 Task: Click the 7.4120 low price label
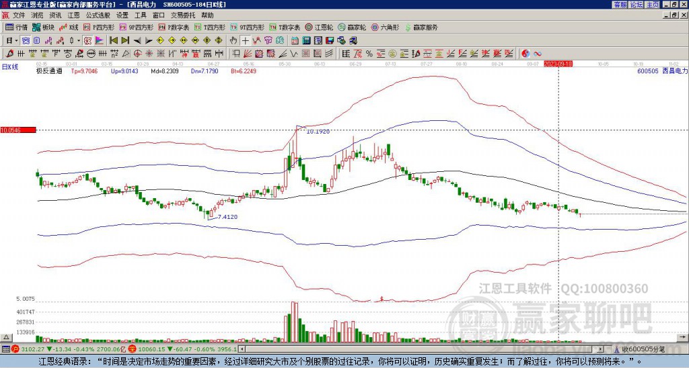click(227, 217)
